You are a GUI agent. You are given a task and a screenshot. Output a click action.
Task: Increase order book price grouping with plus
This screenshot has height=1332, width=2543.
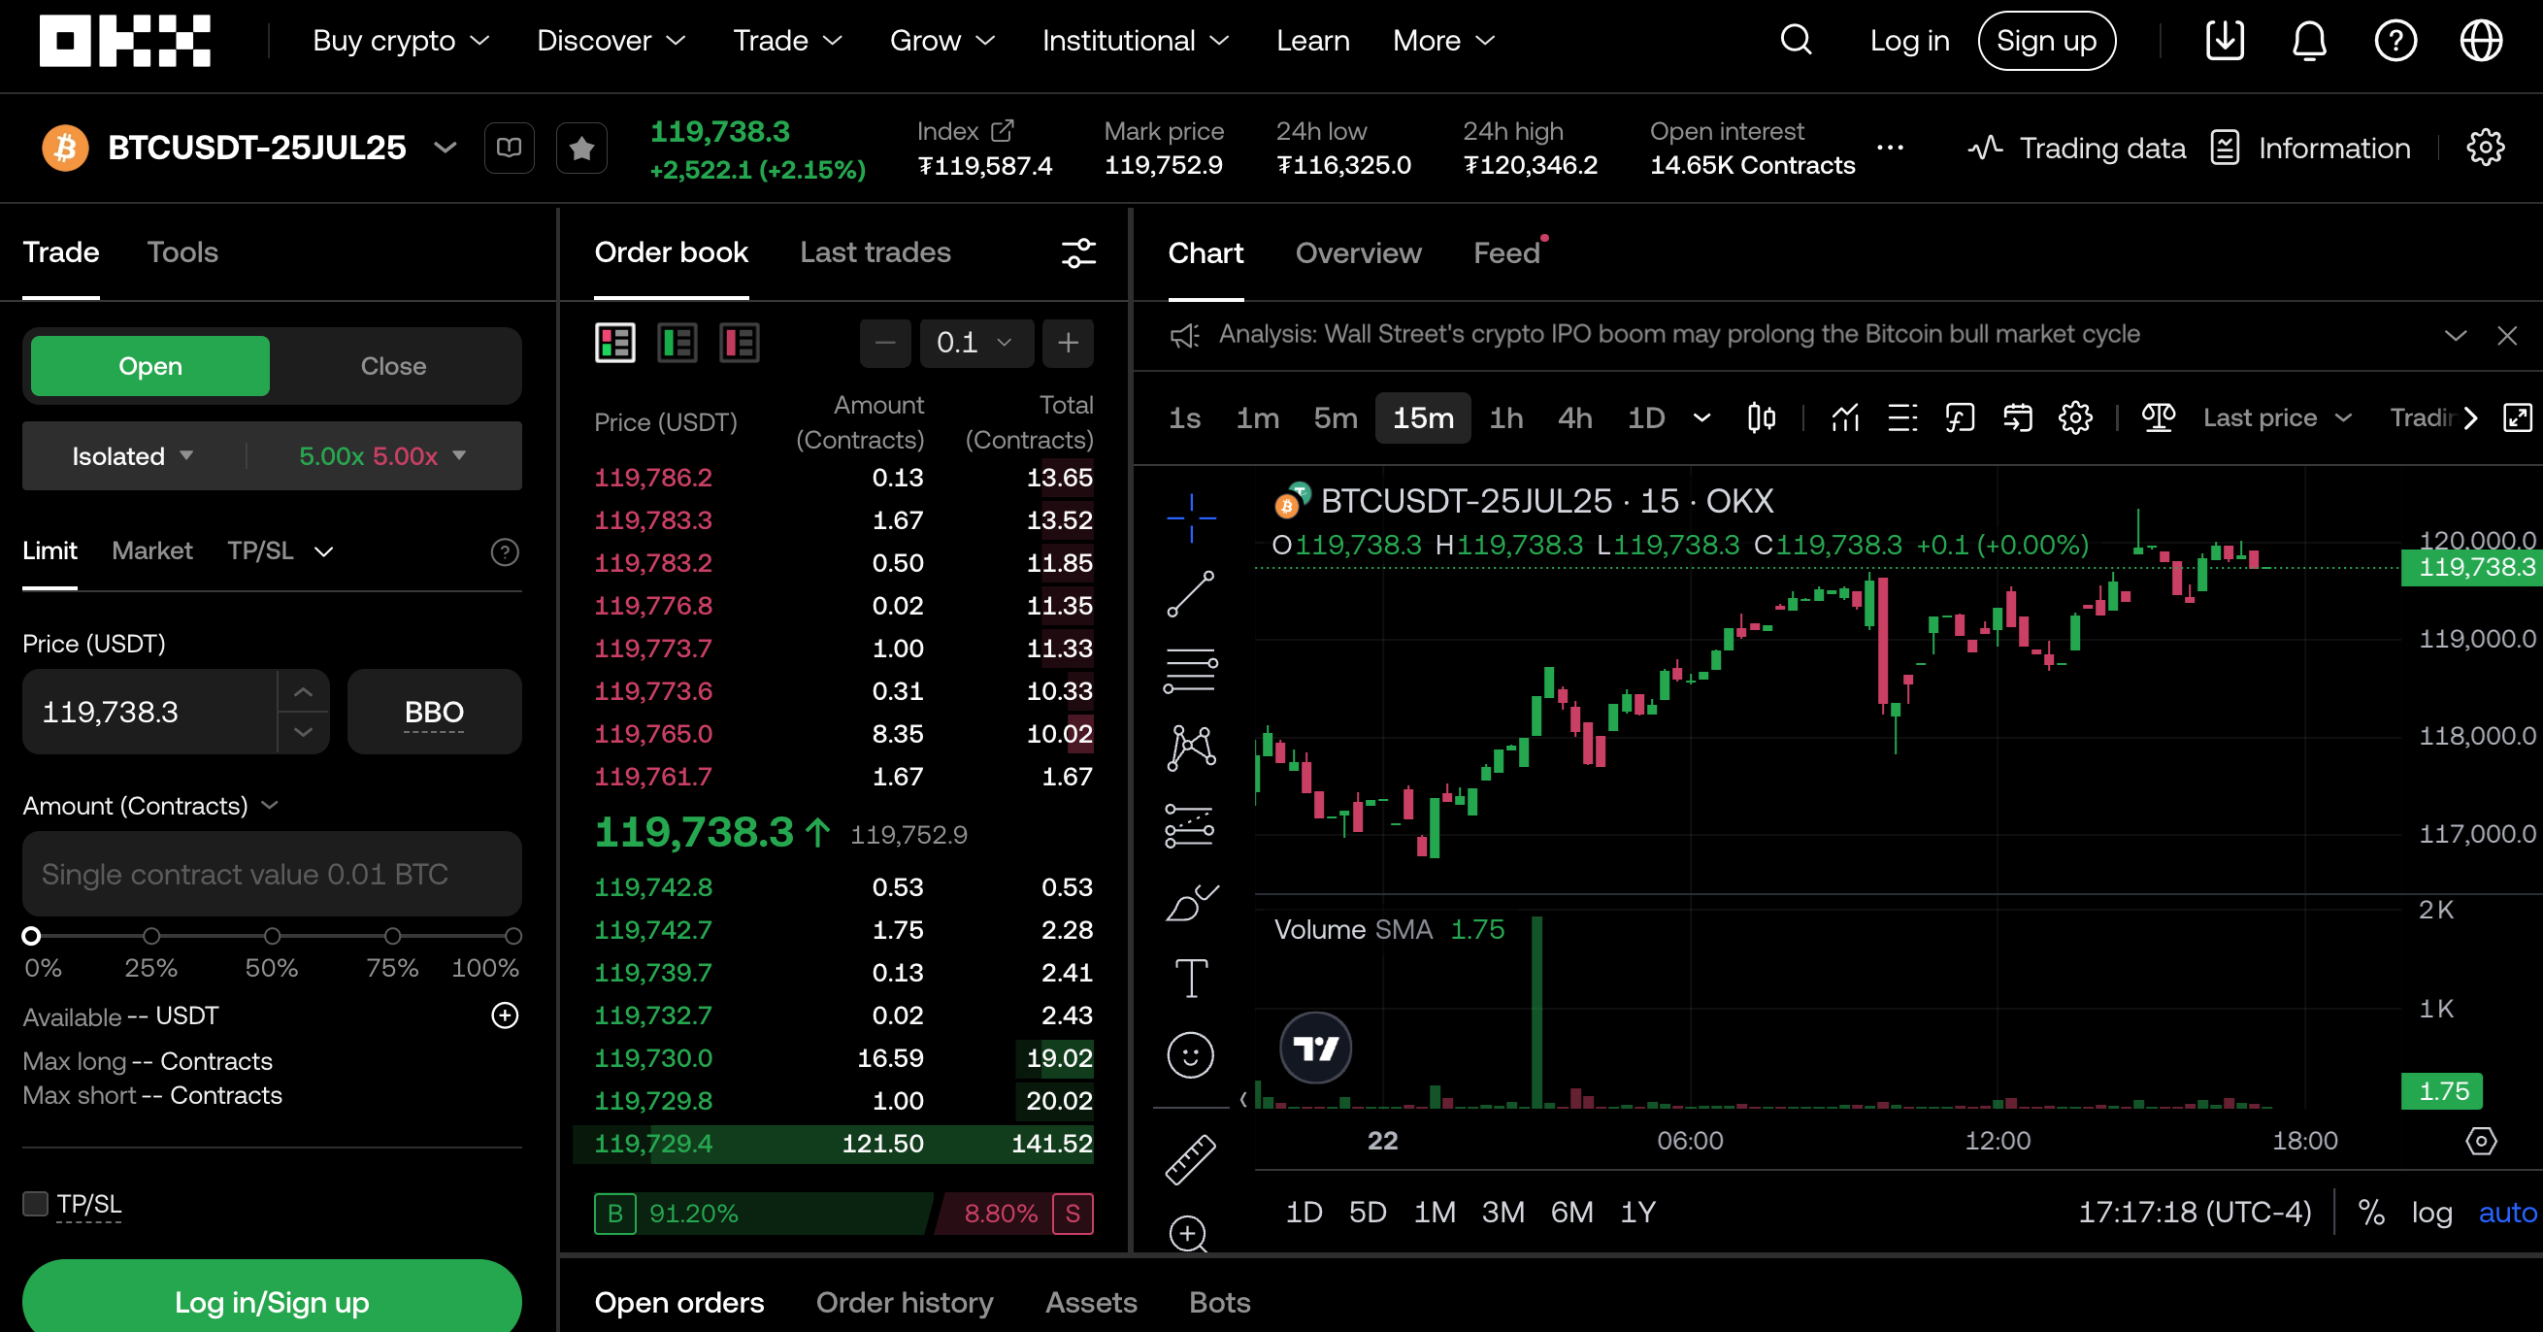tap(1067, 343)
